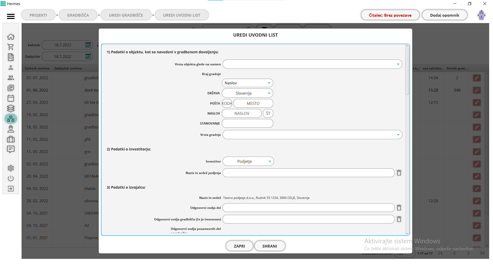Image resolution: width=493 pixels, height=264 pixels.
Task: Delete Odgovorni vodja del entry
Action: [x=399, y=208]
